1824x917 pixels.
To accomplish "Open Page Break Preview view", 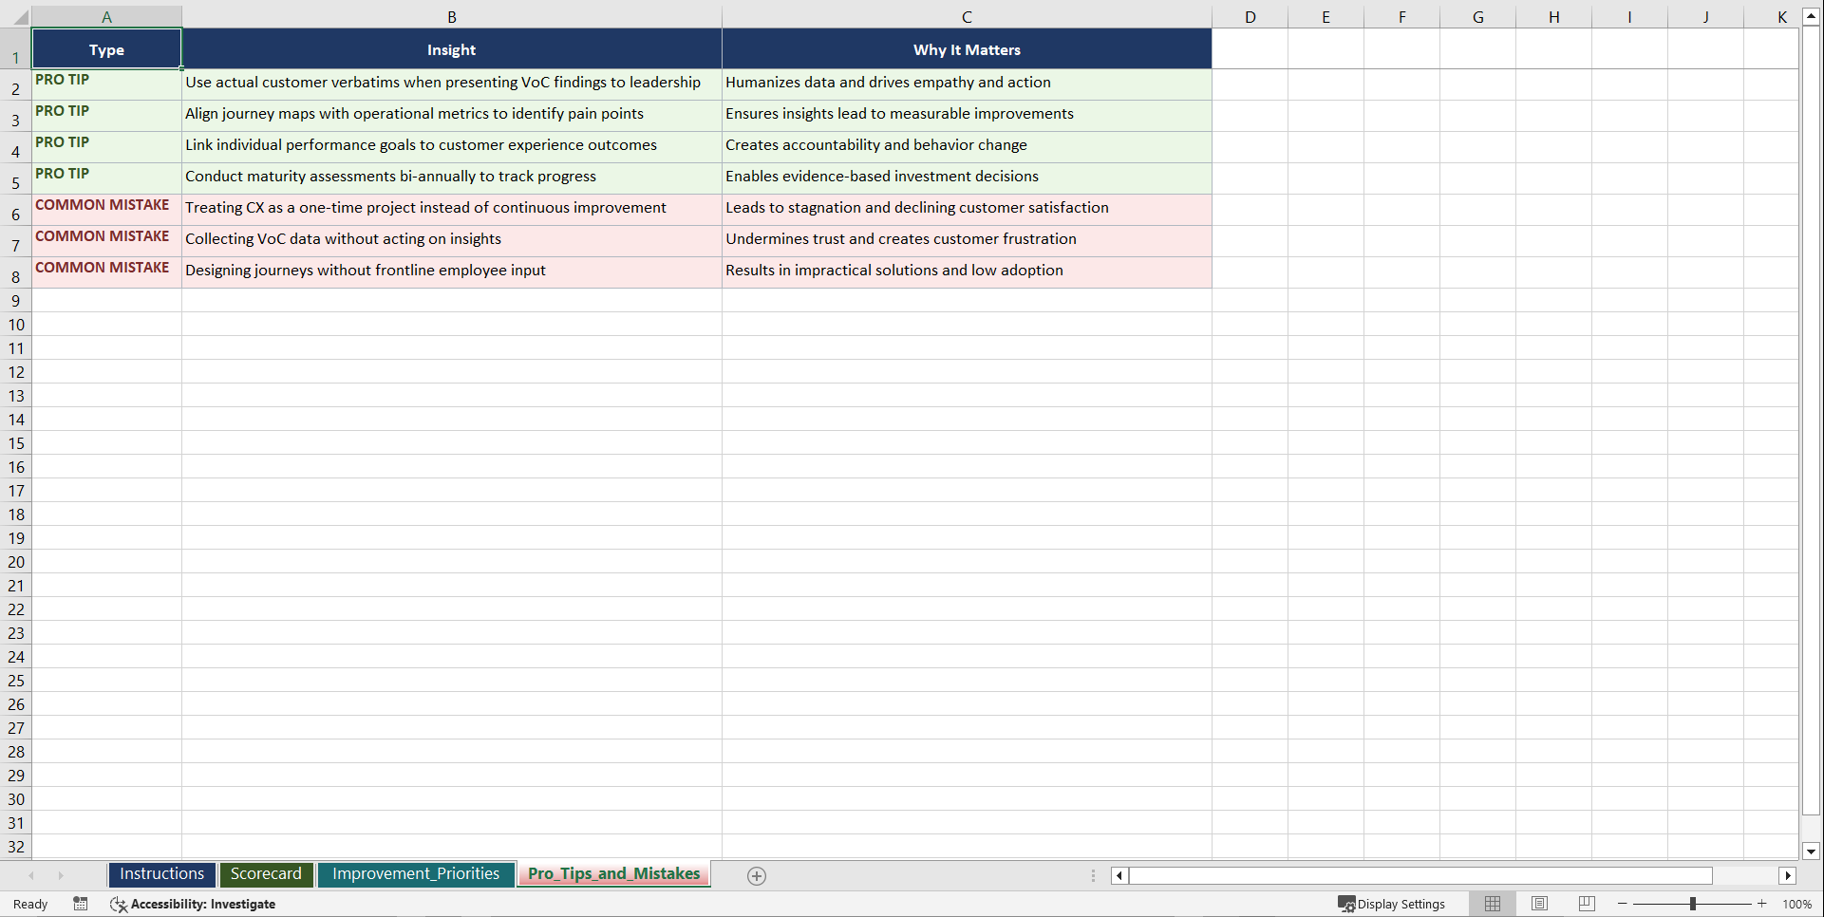I will (x=1586, y=904).
